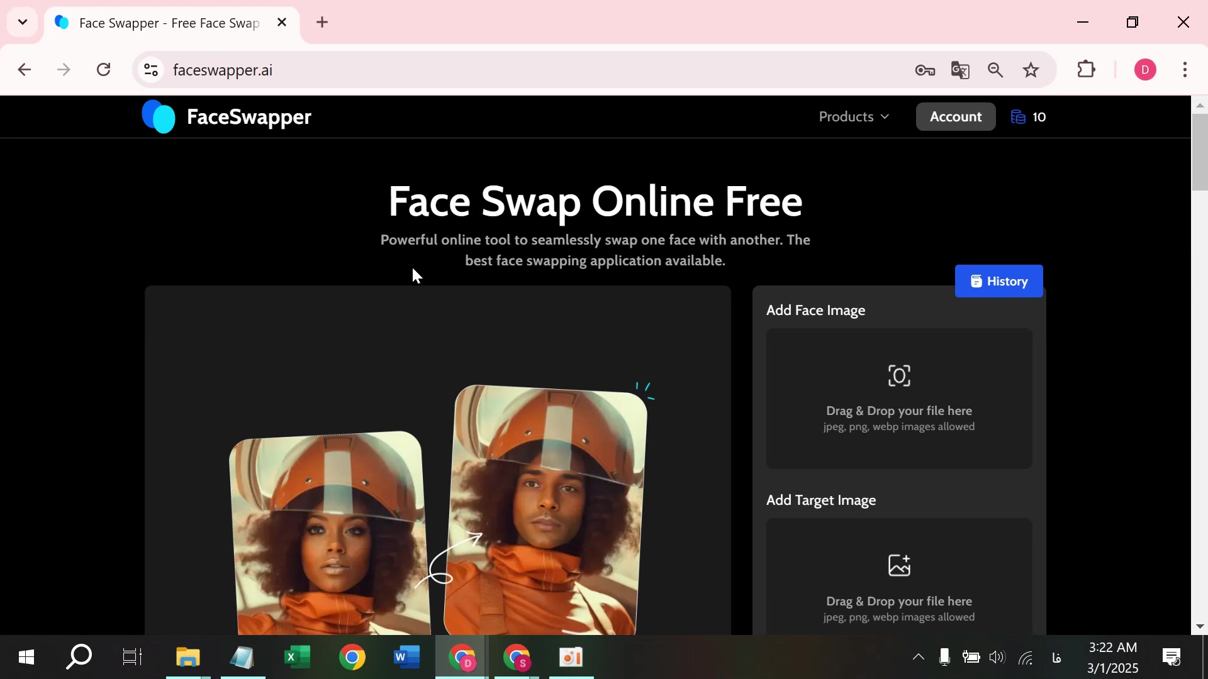
Task: Close the Face Swapper tab
Action: click(282, 23)
